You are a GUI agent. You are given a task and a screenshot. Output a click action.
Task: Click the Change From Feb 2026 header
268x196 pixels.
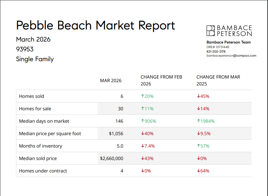[x=161, y=80]
